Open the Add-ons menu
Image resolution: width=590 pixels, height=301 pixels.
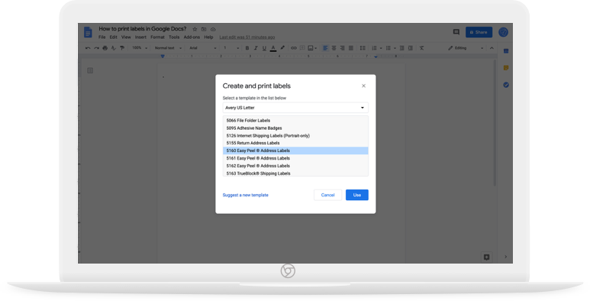[x=192, y=37]
